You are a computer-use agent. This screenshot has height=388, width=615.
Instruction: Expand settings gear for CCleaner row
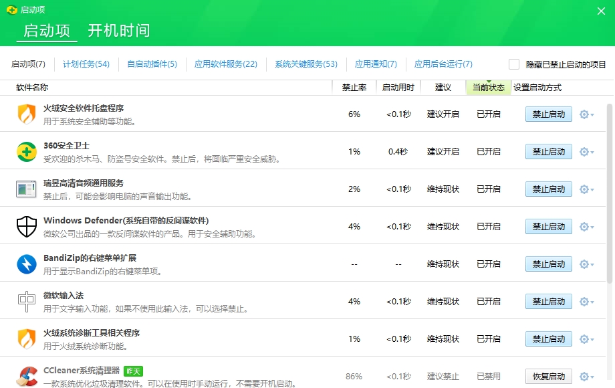click(586, 377)
